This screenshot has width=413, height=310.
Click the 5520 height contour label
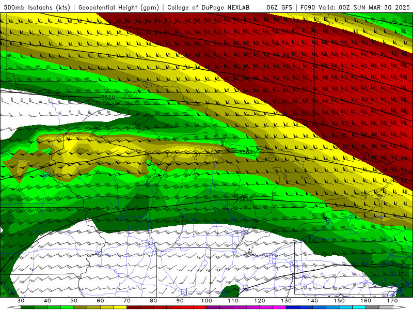108,98
